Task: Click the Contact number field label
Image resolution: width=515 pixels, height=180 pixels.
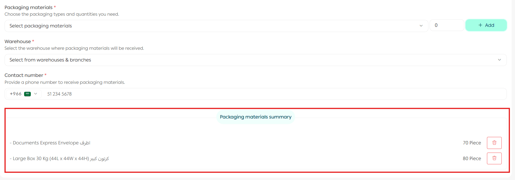Action: (x=24, y=75)
